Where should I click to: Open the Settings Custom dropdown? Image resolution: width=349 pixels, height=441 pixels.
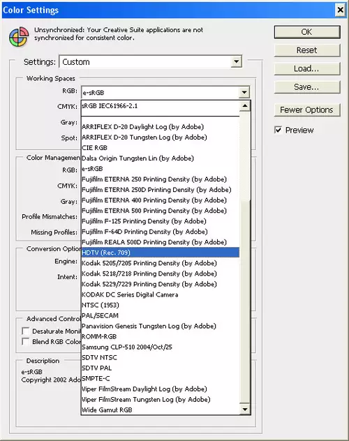[x=151, y=61]
